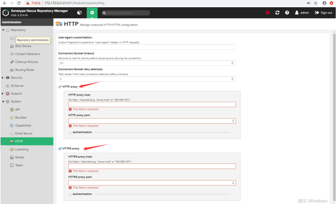
Task: Enable Authentication under HTTPS proxy
Action: (70, 194)
